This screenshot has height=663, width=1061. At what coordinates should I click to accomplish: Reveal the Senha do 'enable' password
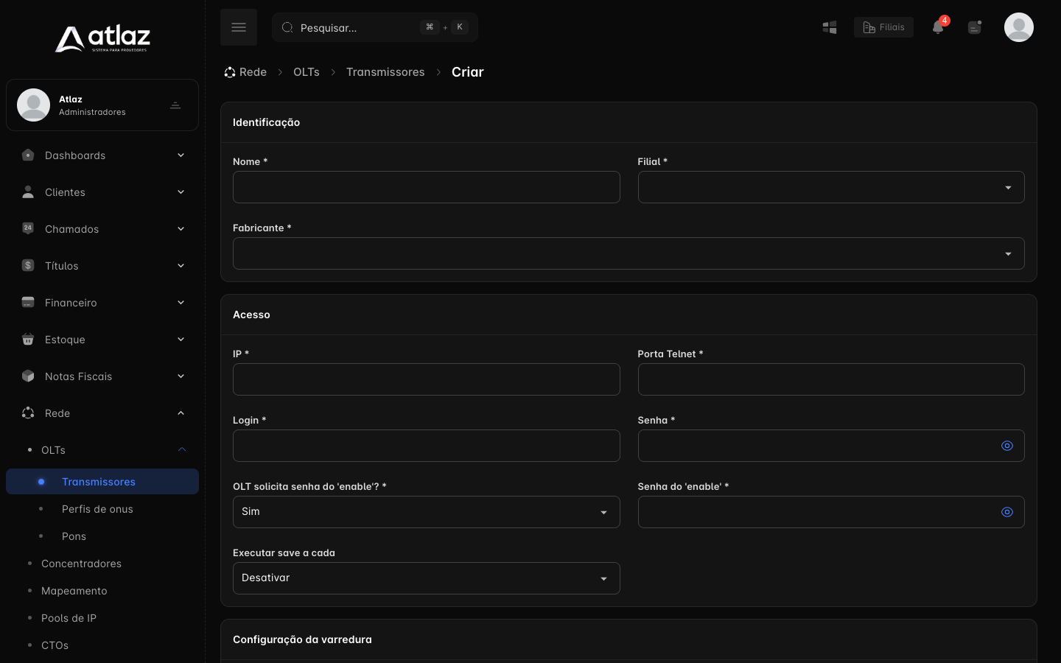(1007, 512)
